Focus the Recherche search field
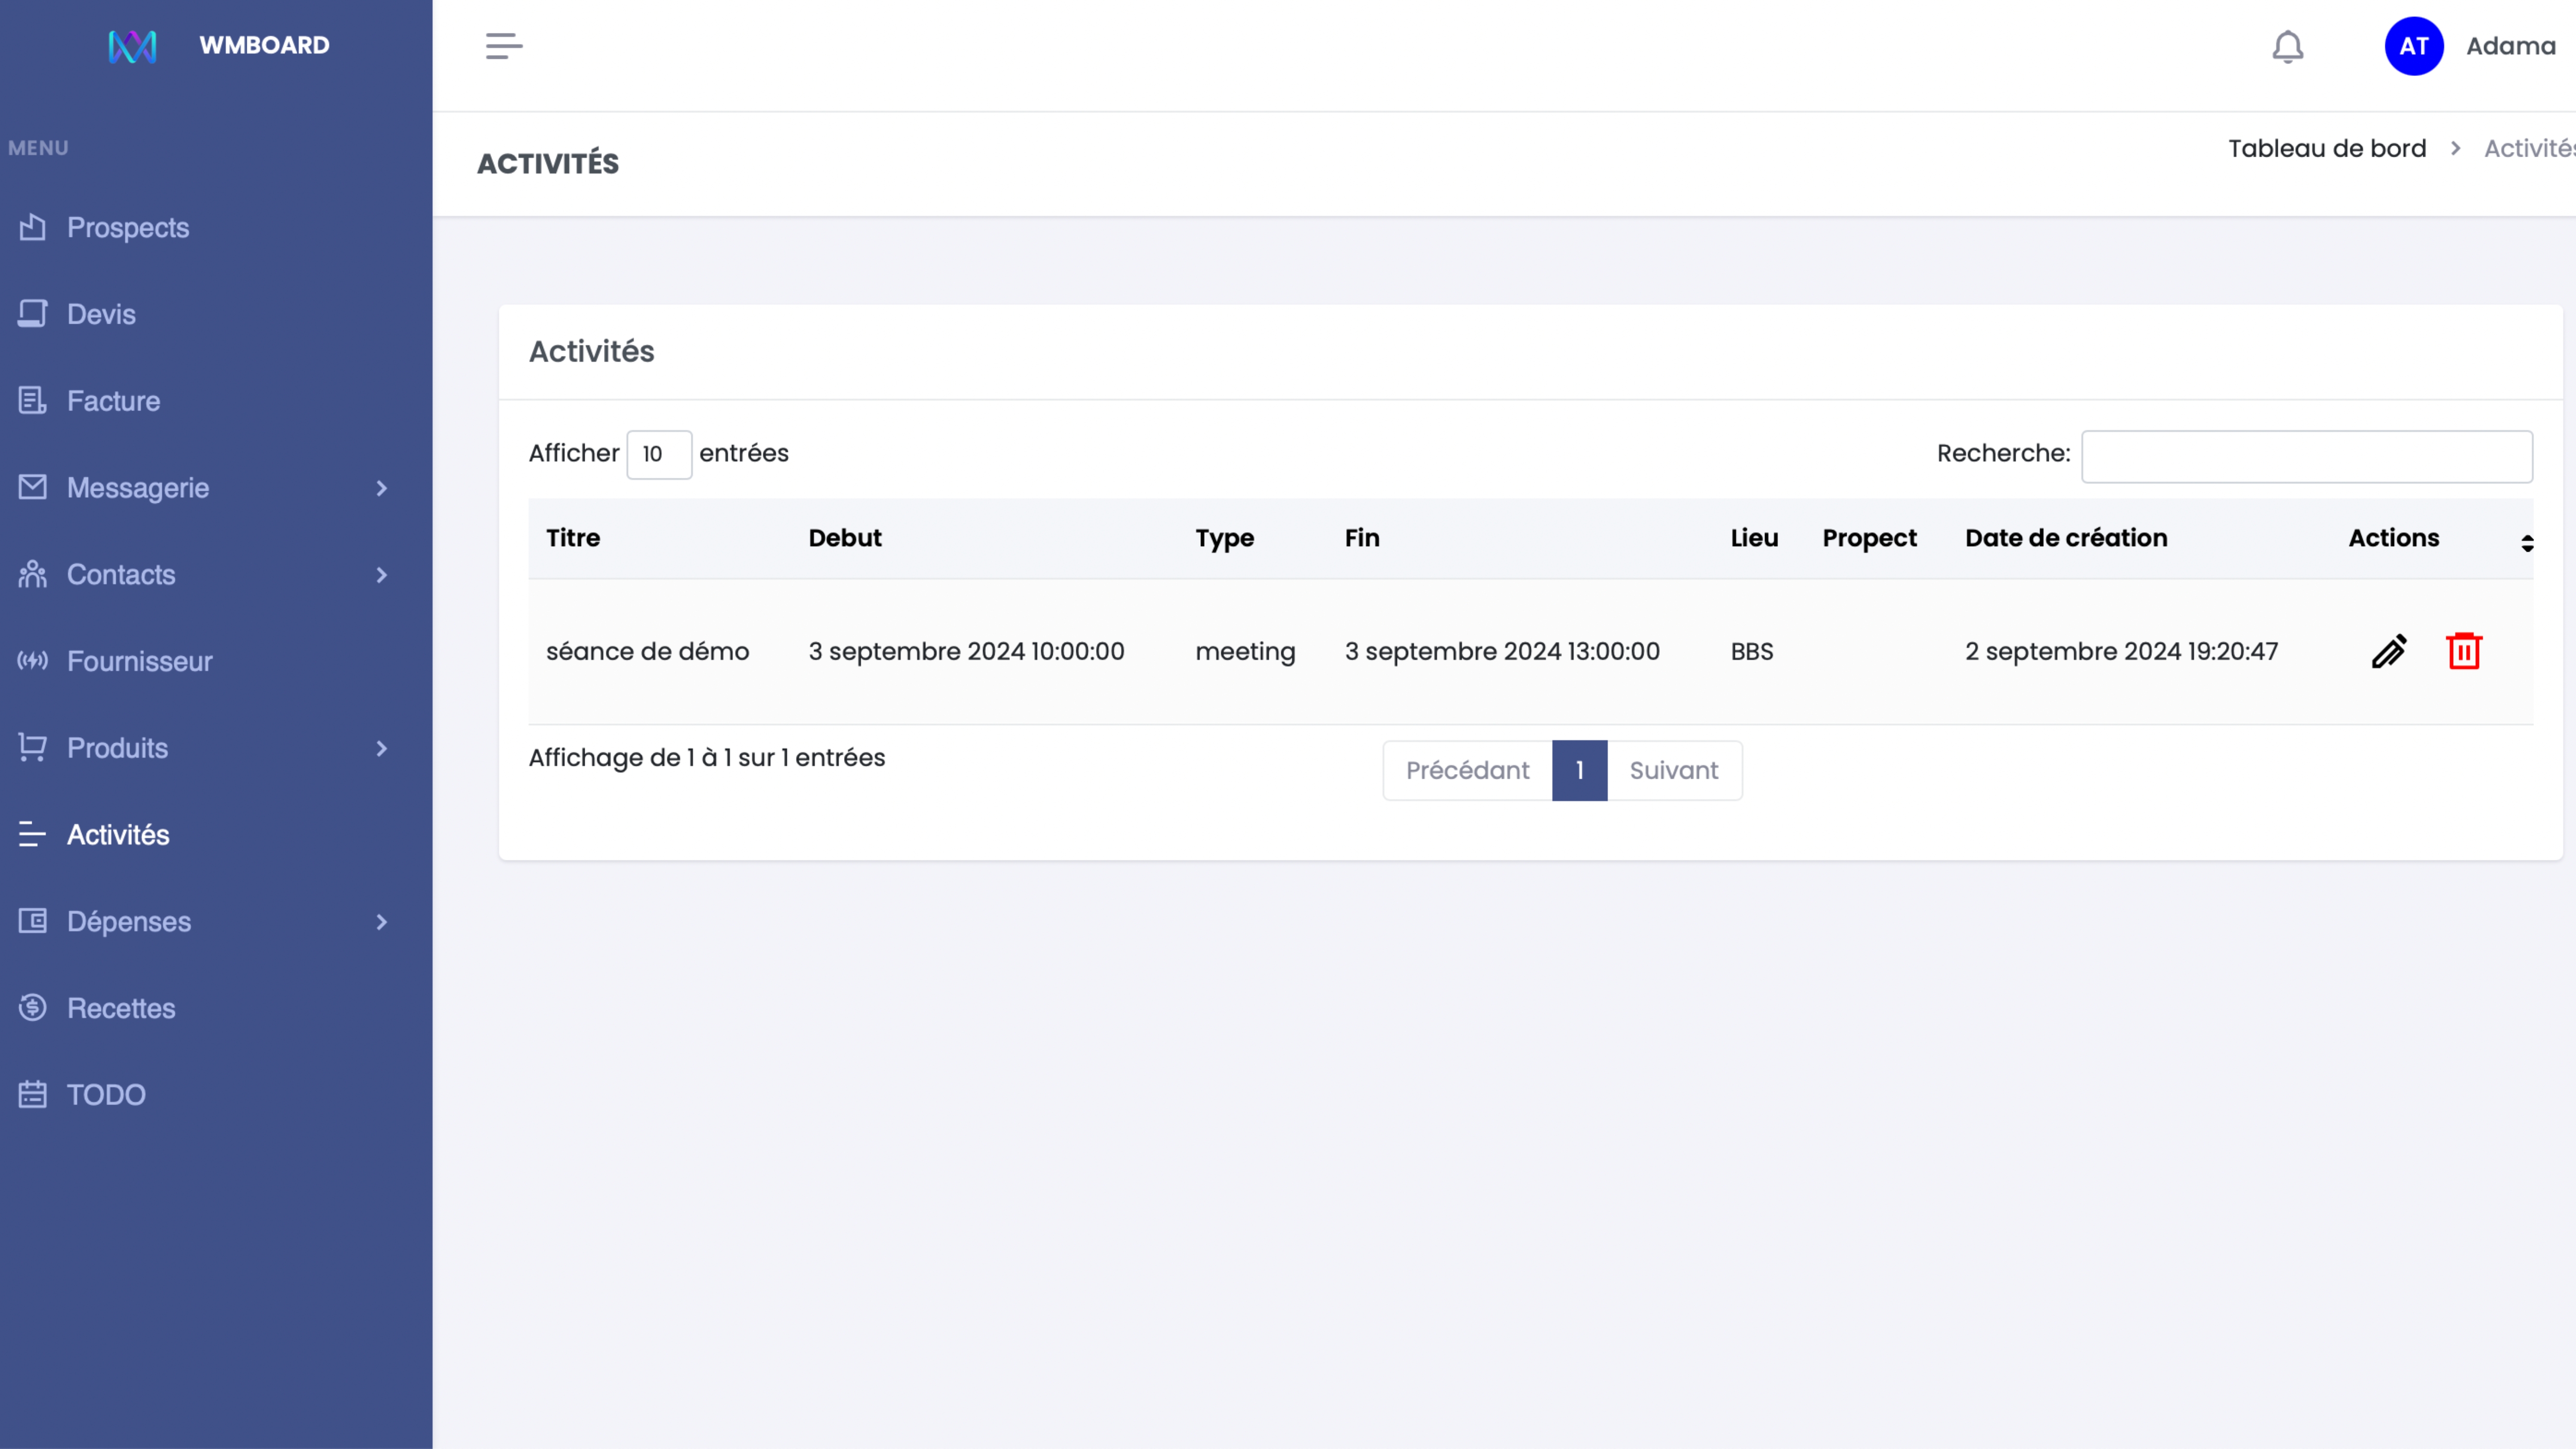The image size is (2576, 1449). pos(2306,456)
